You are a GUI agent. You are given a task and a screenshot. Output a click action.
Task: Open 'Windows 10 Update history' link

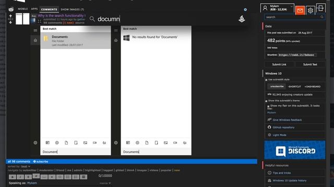290,180
